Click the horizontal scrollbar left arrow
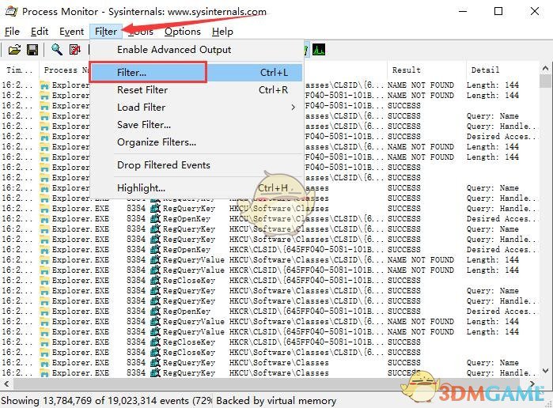Viewport: 553px width, 408px height. (x=6, y=383)
